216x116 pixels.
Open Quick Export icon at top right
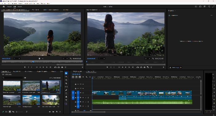coord(200,6)
